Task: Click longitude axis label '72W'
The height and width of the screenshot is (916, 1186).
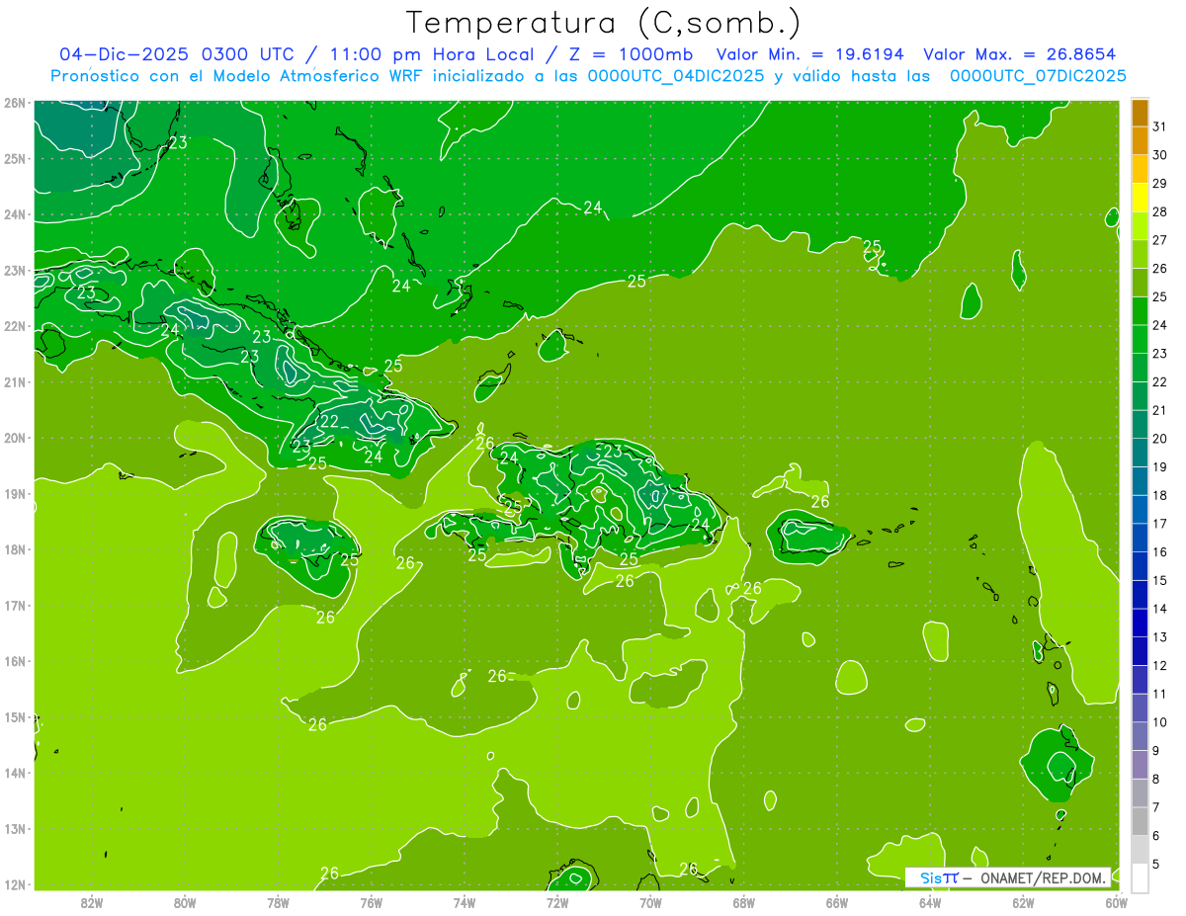Action: tap(557, 901)
